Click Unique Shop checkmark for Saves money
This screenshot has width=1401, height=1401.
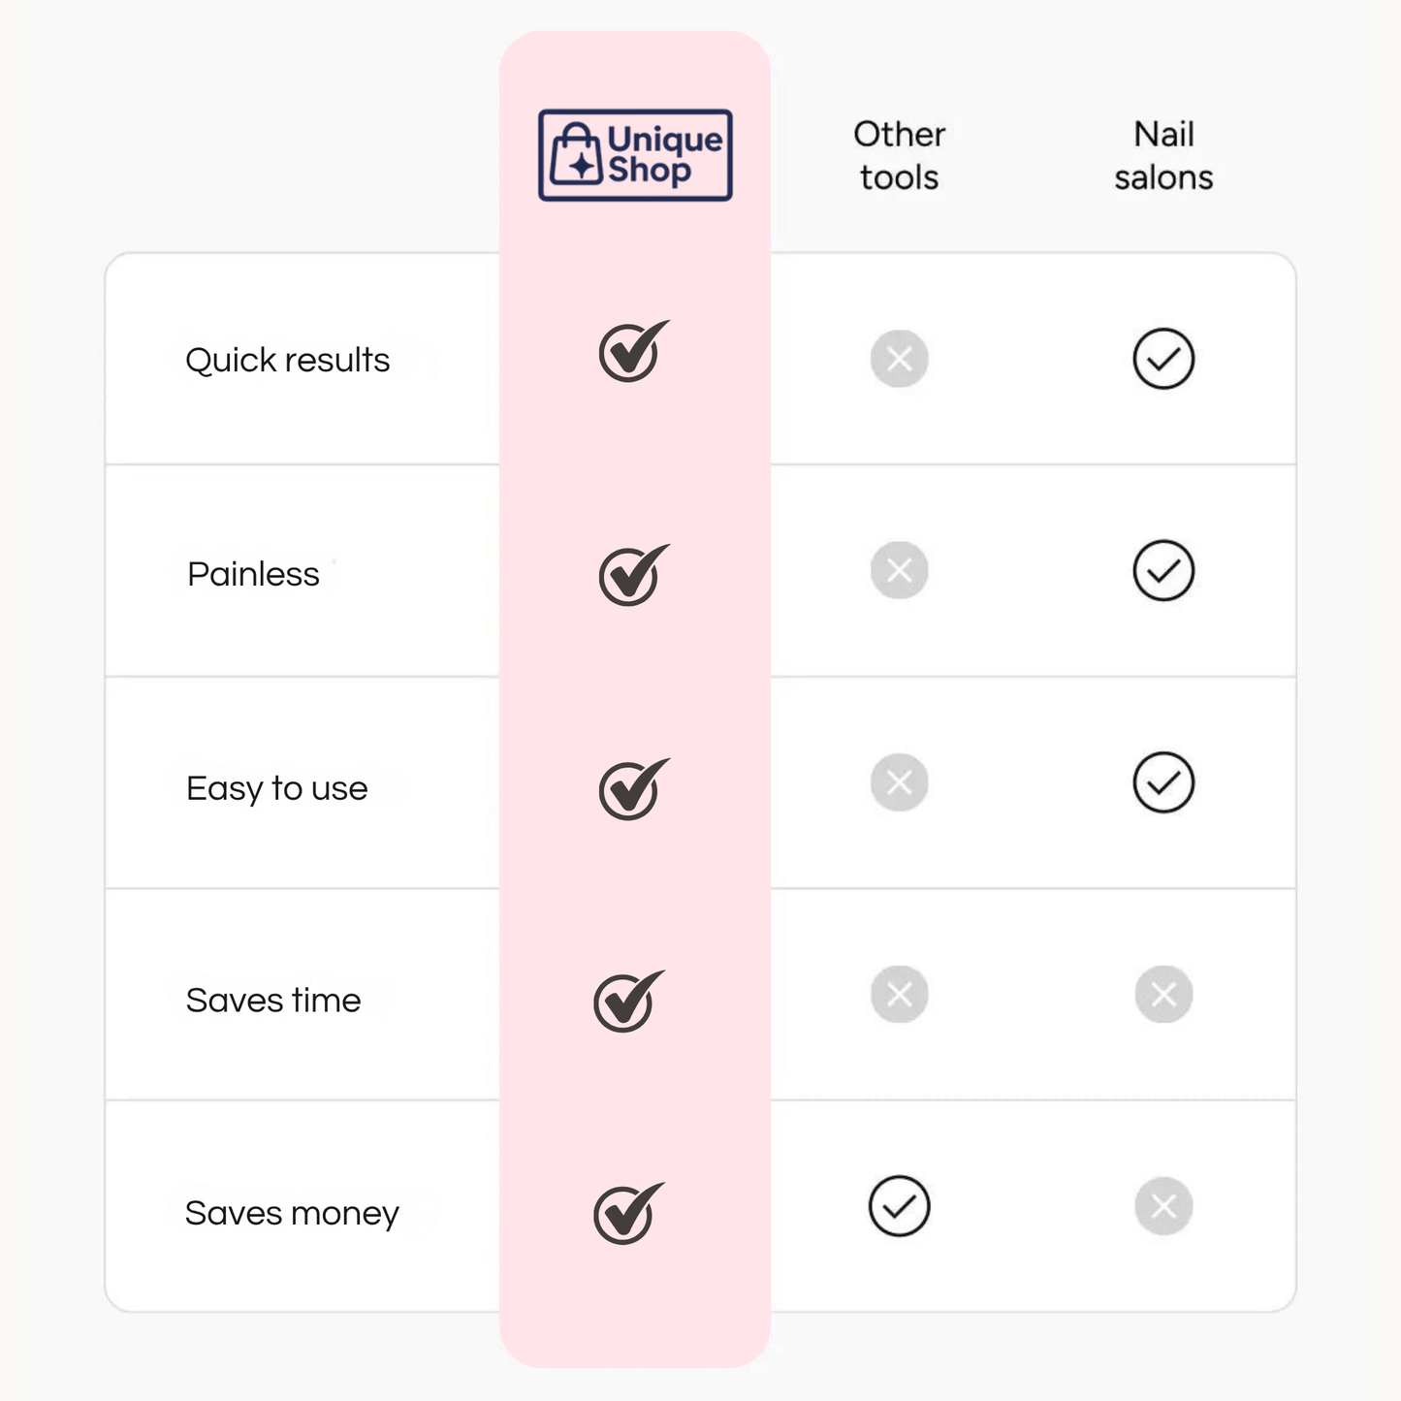pyautogui.click(x=628, y=1214)
